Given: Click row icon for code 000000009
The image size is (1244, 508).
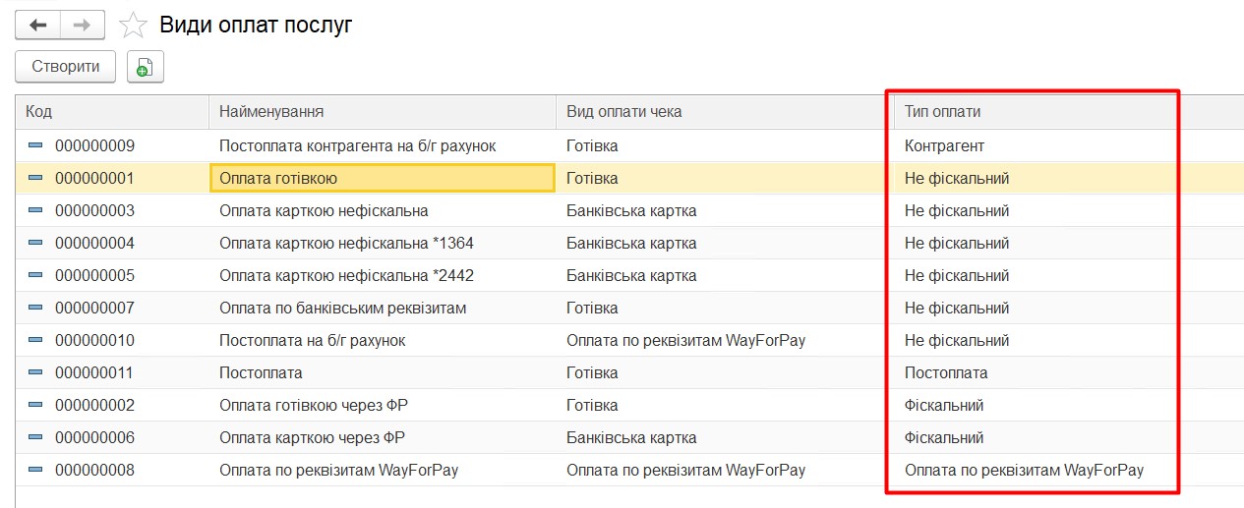Looking at the screenshot, I should [35, 145].
